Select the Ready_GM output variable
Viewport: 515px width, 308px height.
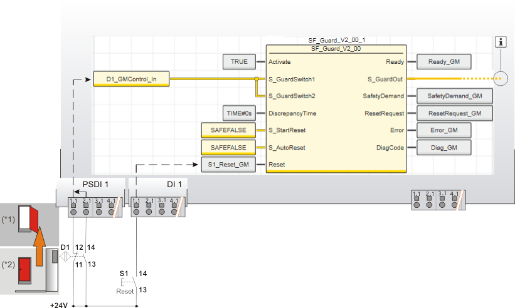[x=443, y=62]
